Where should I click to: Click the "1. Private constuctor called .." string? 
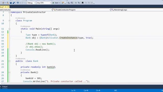pos(66,81)
